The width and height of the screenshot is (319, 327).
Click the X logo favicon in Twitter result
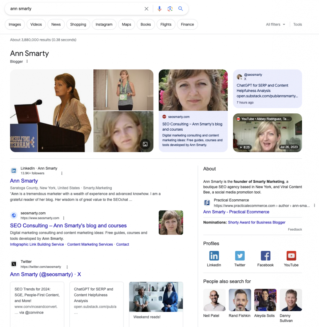14,264
